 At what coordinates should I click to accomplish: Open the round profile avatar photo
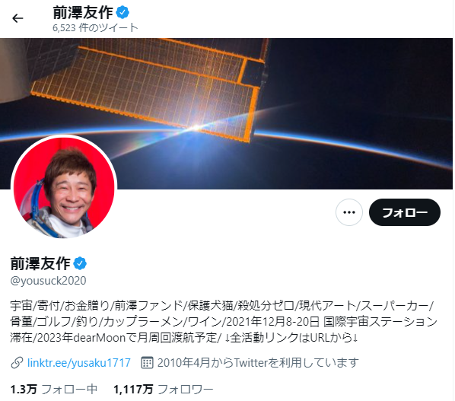[x=64, y=187]
